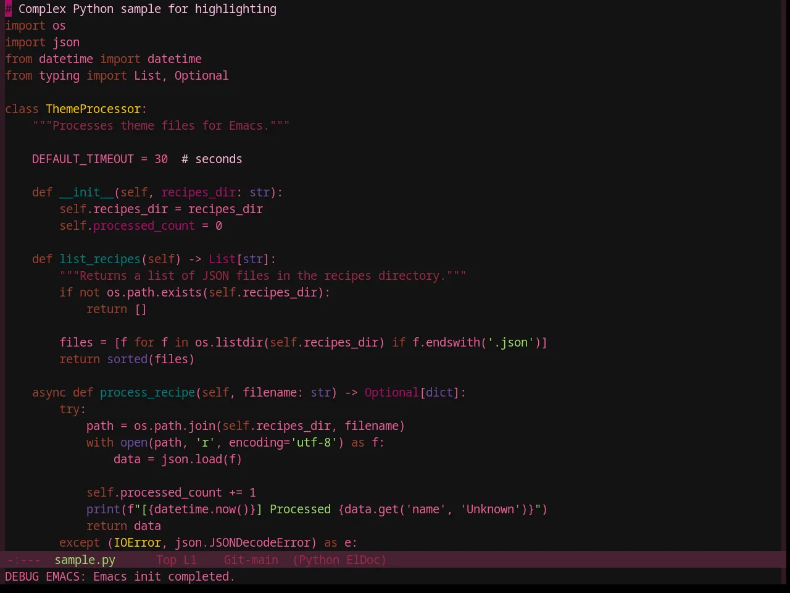This screenshot has width=790, height=593.
Task: Click the comment "Complex Python sample for highlighting"
Action: point(148,9)
